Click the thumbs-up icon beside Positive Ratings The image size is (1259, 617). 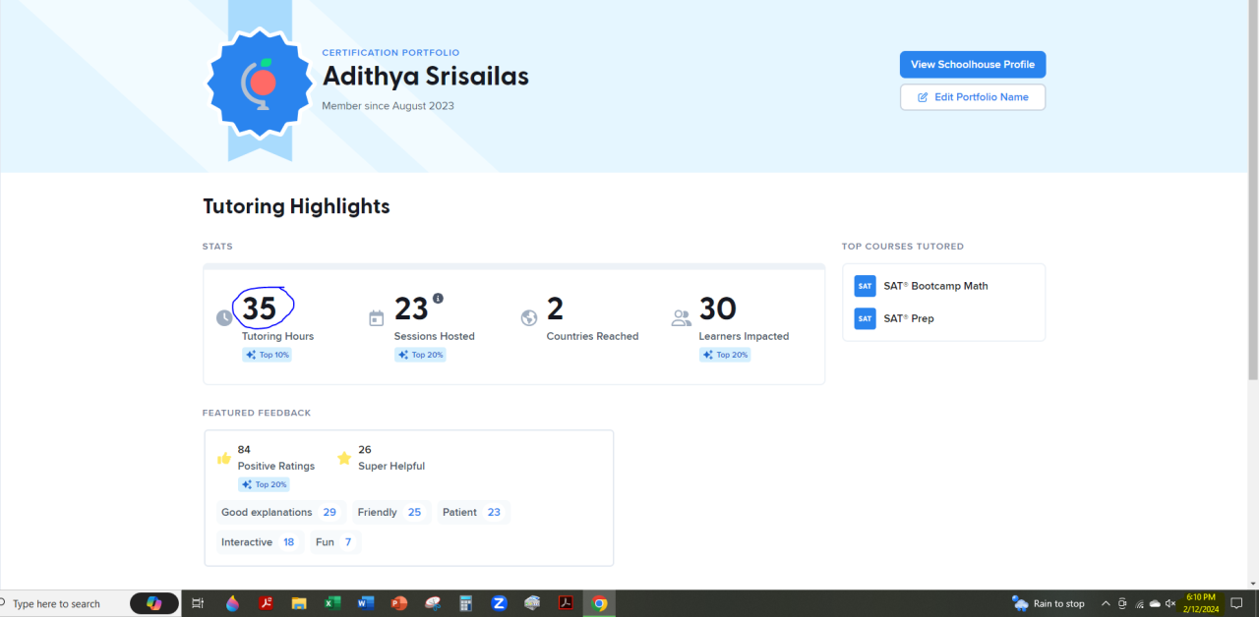pos(224,458)
